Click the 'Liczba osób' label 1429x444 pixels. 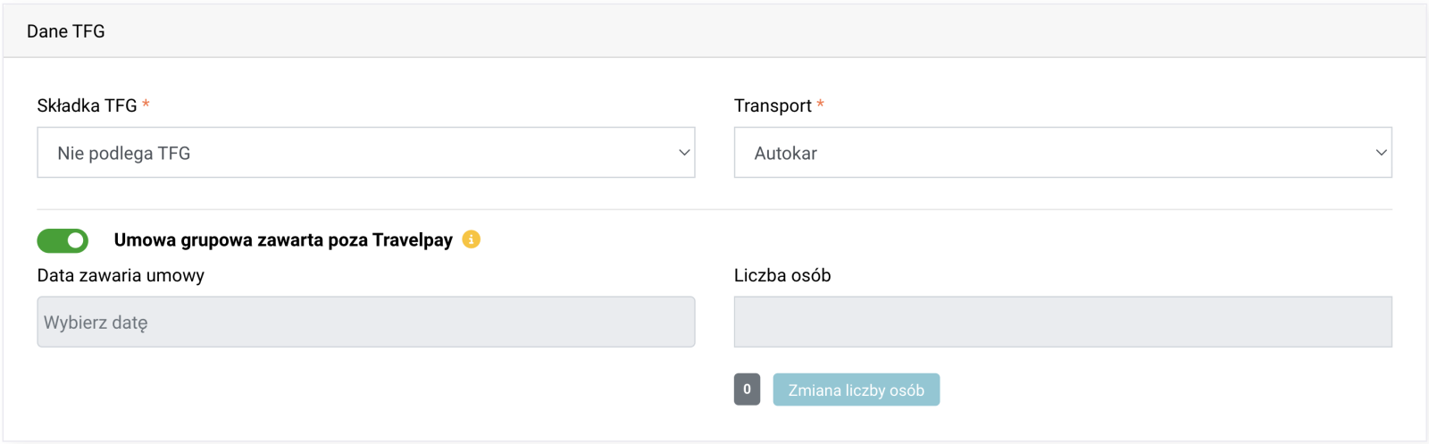pos(782,276)
